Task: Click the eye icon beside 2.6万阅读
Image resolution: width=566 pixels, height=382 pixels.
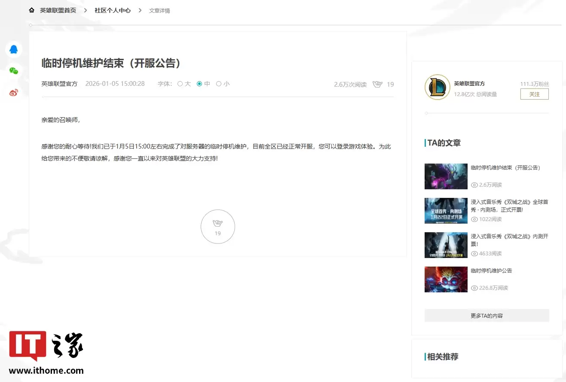Action: (474, 185)
